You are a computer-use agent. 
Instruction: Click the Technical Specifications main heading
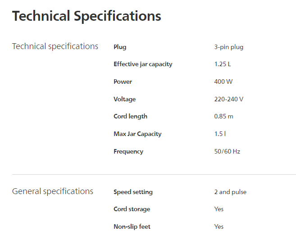pos(87,17)
